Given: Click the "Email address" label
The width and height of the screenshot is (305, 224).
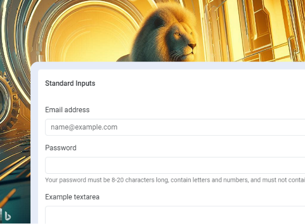Looking at the screenshot, I should 67,110.
